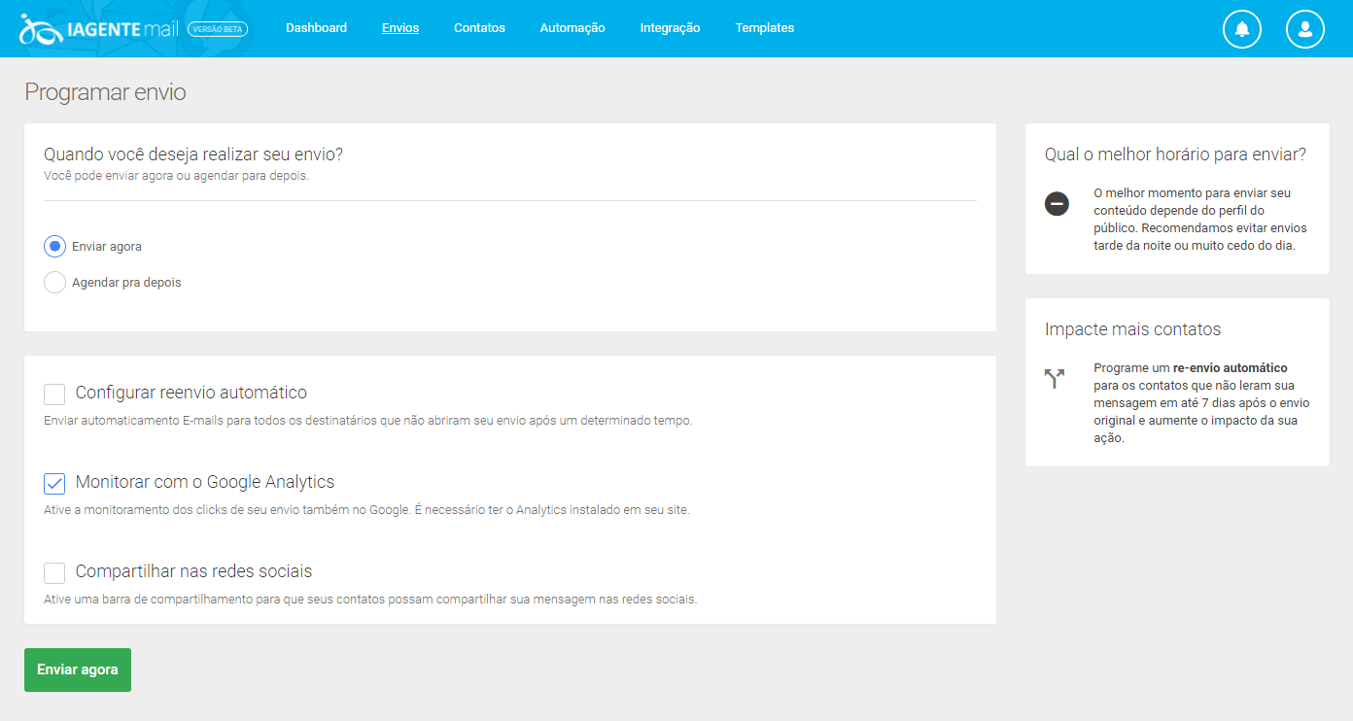Click the bold re-envio automático text

point(1229,367)
